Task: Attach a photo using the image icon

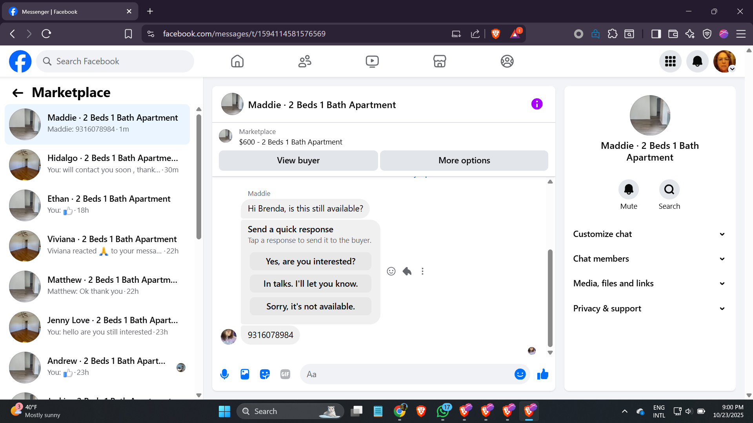Action: (x=245, y=374)
